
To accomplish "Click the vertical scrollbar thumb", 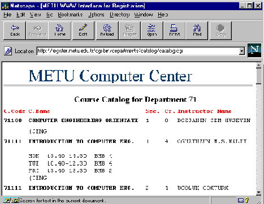I will point(259,76).
